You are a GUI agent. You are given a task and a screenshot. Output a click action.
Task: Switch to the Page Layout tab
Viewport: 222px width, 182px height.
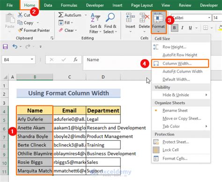(x=142, y=5)
